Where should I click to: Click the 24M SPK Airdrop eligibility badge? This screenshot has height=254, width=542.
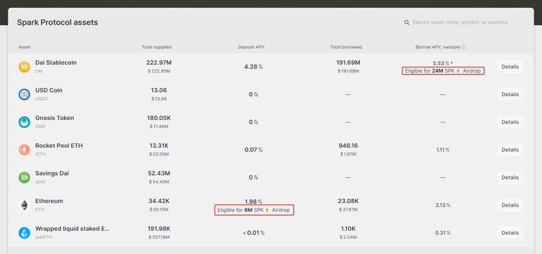(443, 71)
